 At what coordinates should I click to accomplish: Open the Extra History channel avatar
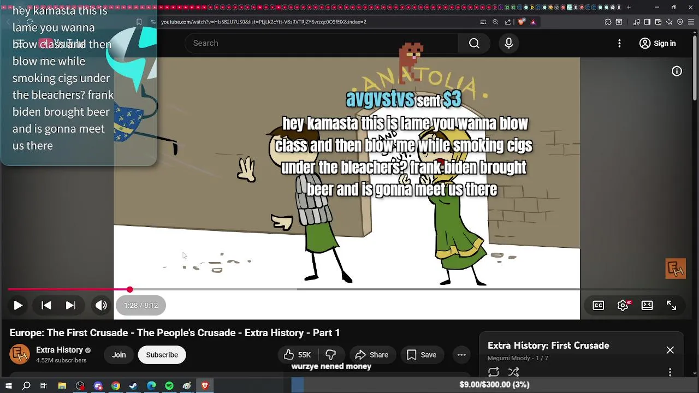point(20,355)
